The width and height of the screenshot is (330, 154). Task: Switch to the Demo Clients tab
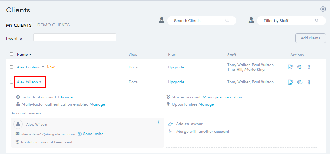point(53,25)
